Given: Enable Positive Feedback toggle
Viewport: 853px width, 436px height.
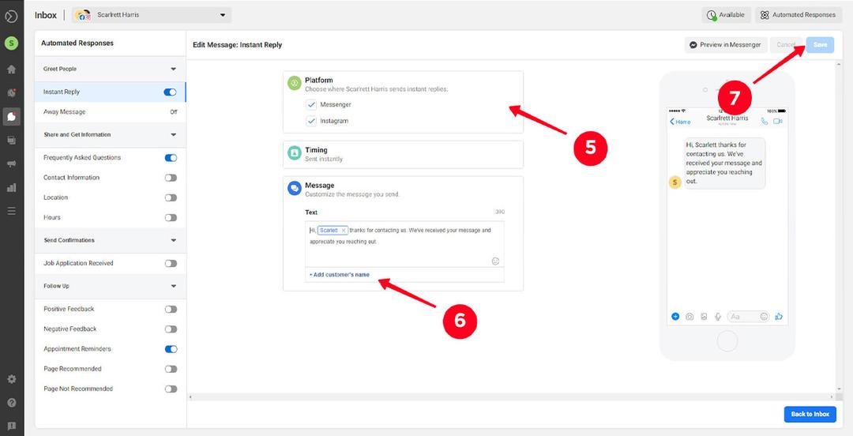Looking at the screenshot, I should pos(171,309).
